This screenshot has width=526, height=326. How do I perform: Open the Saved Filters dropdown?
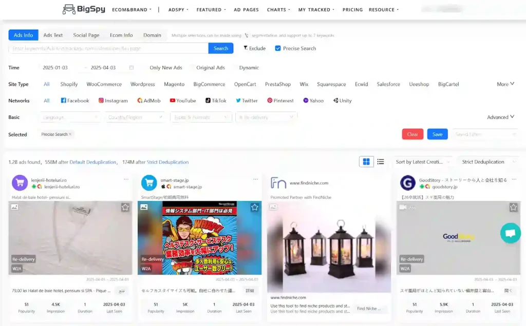click(x=485, y=134)
